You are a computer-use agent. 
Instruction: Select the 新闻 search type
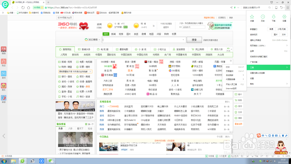[x=113, y=34]
